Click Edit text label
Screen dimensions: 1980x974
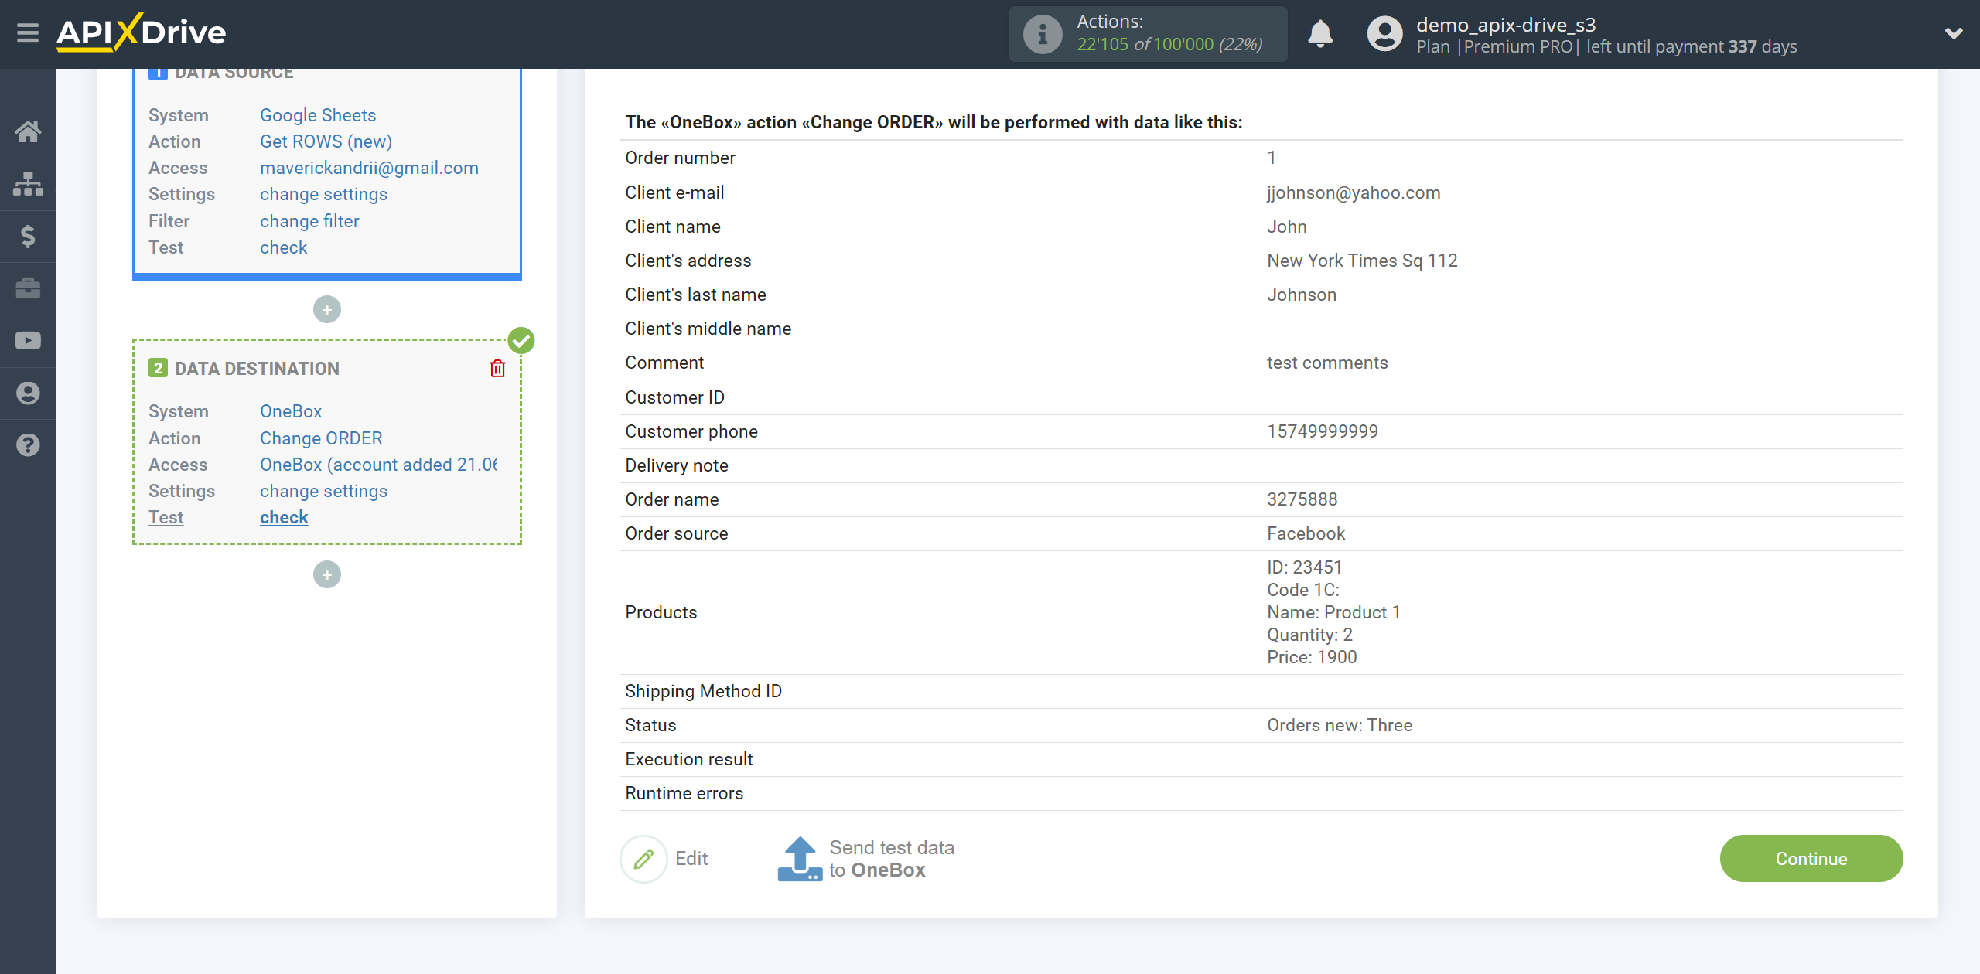(691, 859)
